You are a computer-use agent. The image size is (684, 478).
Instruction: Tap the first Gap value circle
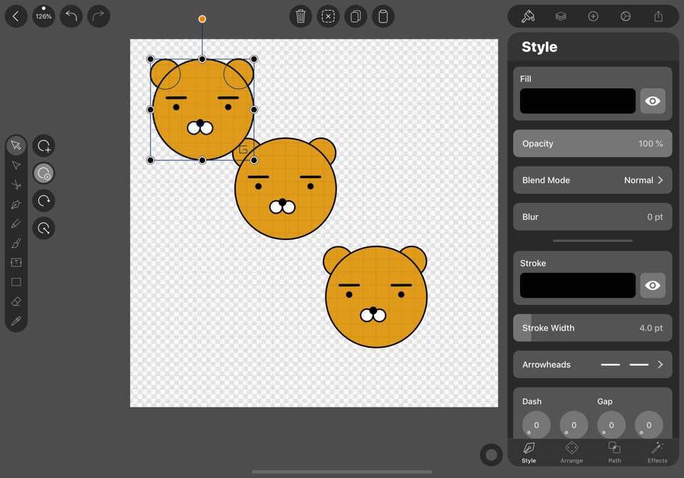tap(611, 425)
